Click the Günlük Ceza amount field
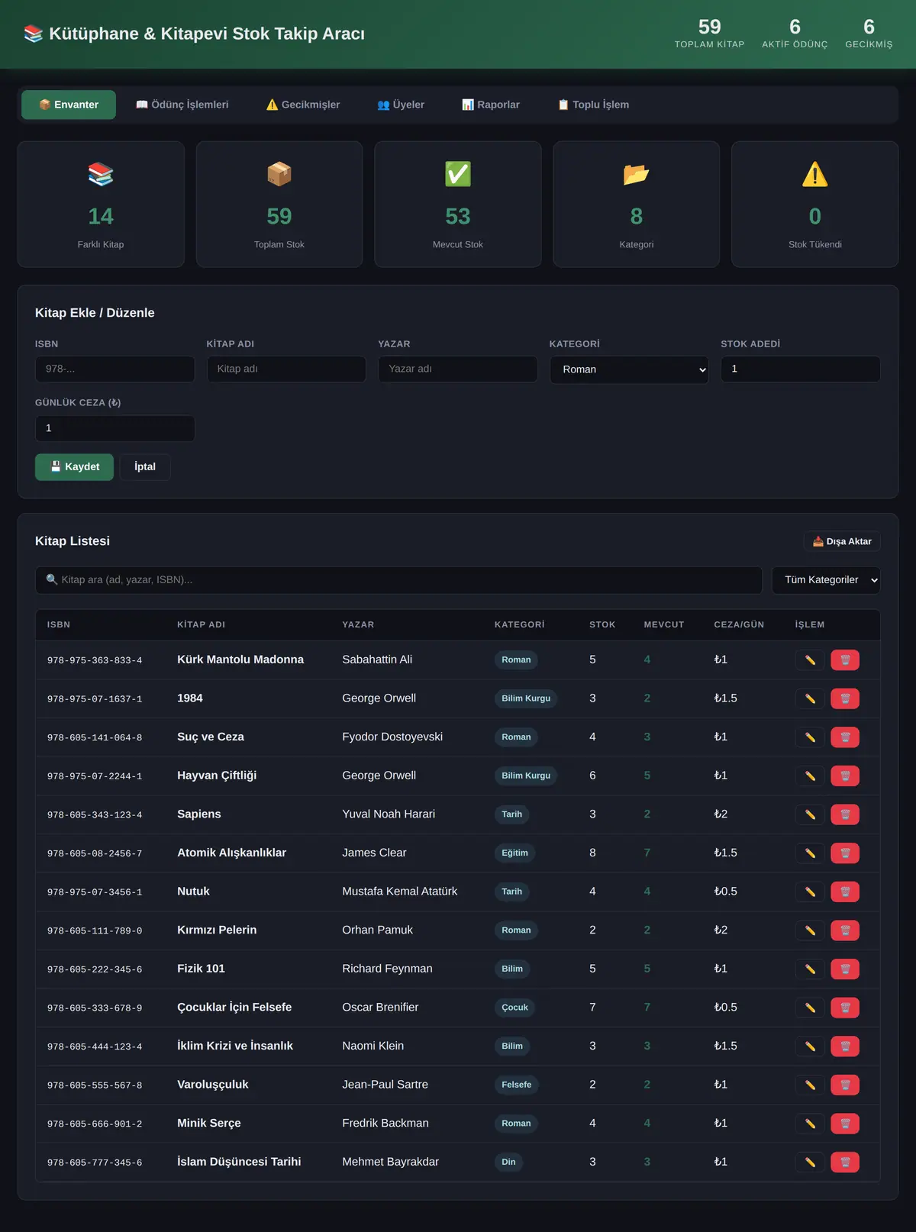 114,428
